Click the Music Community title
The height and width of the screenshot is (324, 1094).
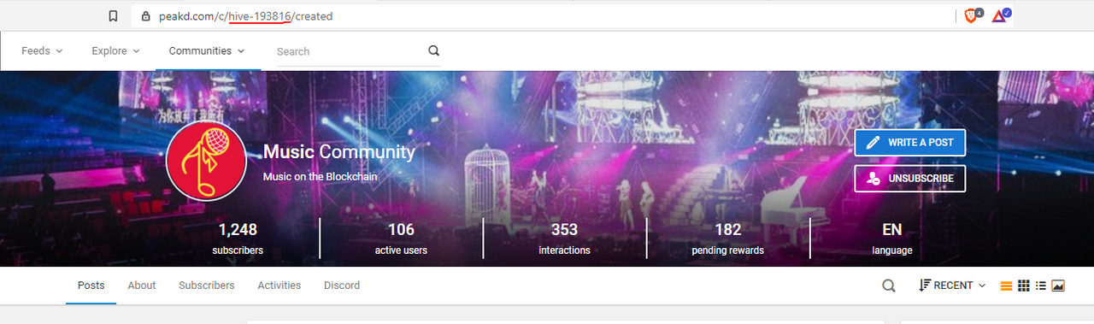click(339, 152)
